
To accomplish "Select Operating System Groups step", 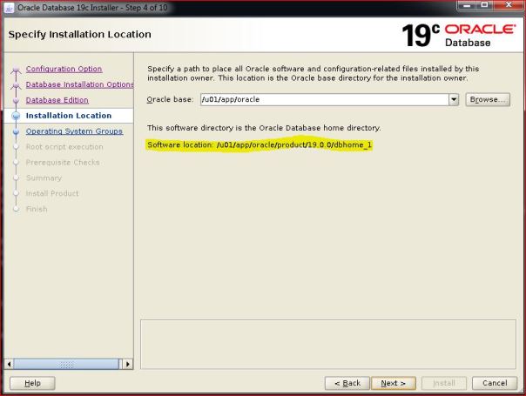I will tap(74, 131).
